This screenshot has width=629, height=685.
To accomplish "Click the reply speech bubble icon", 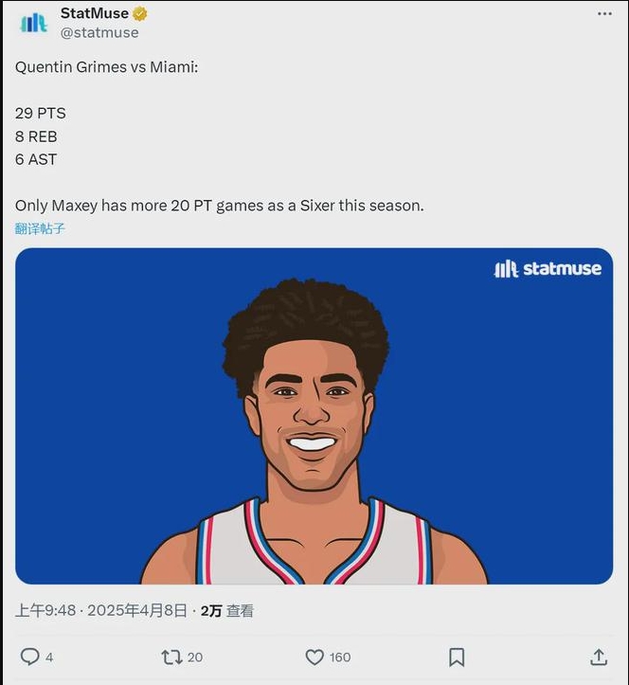I will (29, 657).
